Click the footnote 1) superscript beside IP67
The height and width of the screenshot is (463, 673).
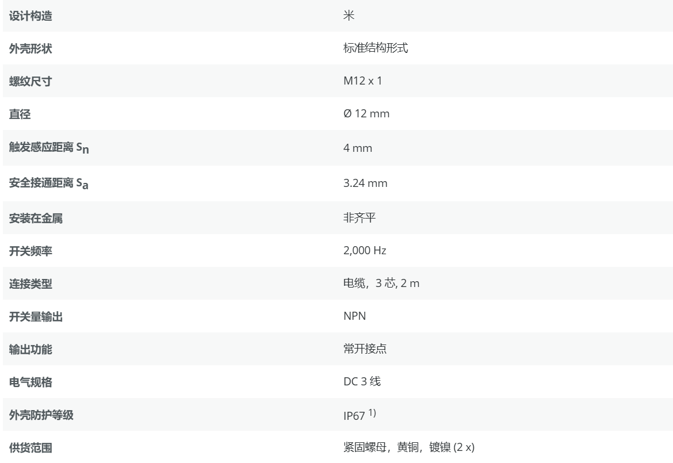point(372,412)
